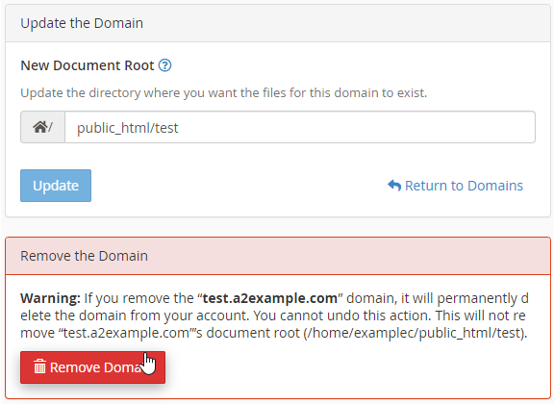554x404 pixels.
Task: Open the New Document Root help icon
Action: (x=164, y=65)
